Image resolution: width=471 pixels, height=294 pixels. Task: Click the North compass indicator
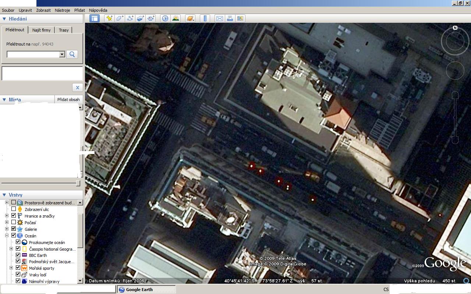click(455, 28)
